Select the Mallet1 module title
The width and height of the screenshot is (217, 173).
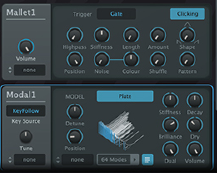21,12
